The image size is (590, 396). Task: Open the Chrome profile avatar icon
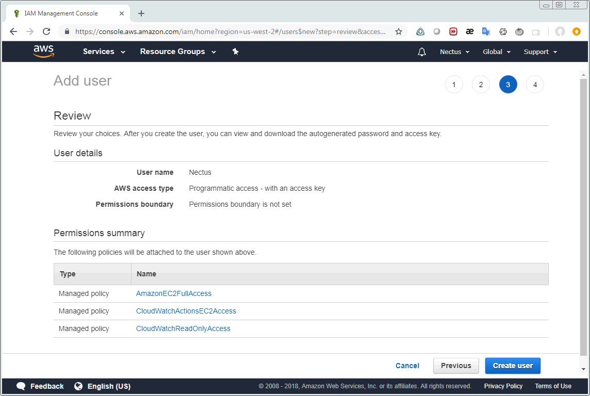coord(560,31)
